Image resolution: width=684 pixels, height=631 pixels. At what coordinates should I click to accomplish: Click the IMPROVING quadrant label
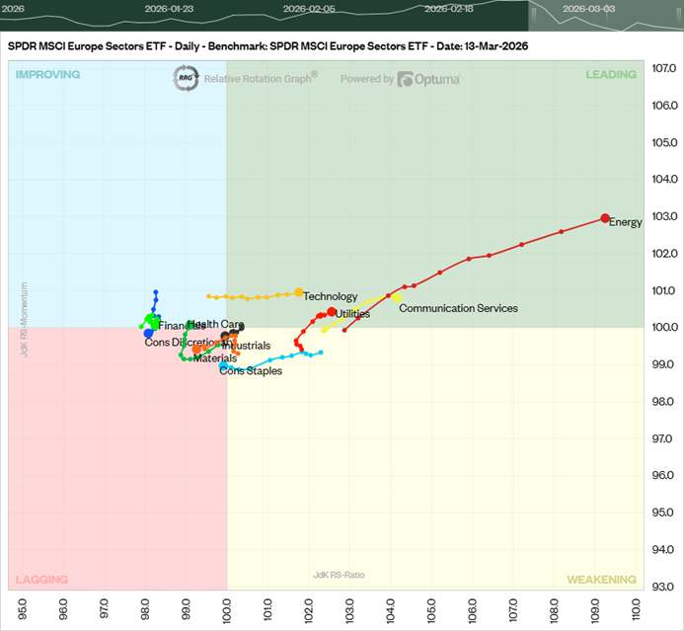tap(47, 74)
